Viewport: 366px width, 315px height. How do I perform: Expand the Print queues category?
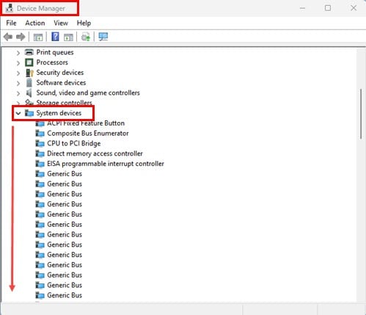(18, 52)
